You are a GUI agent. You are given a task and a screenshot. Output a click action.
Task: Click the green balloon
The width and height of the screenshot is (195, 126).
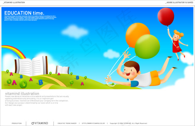pyautogui.click(x=147, y=46)
